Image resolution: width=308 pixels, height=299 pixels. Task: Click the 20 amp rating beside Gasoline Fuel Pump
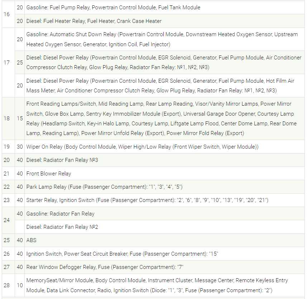[20, 8]
